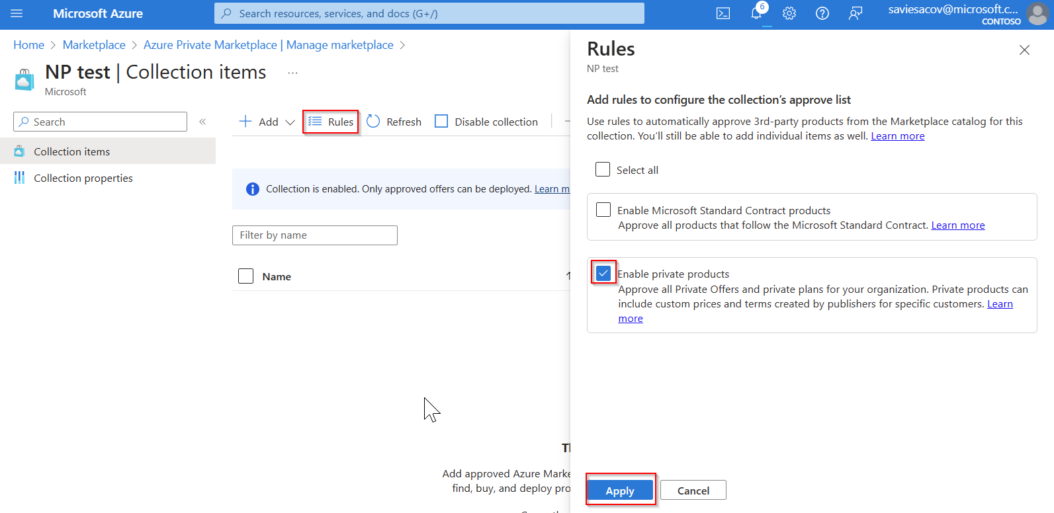Click the Filter by name field

point(315,235)
